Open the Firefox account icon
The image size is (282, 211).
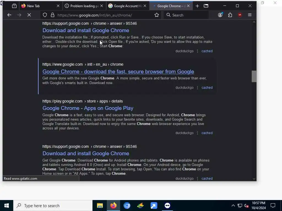point(220,15)
